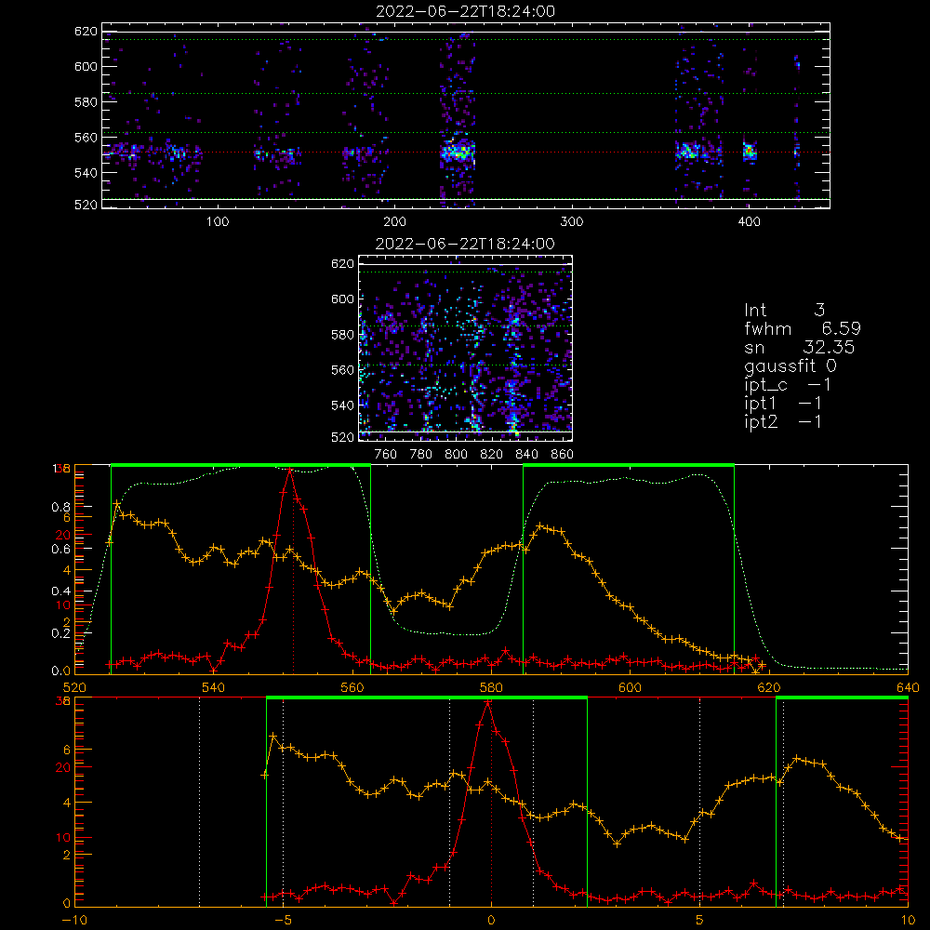Click the 'ipt1 -1' parameter text
The width and height of the screenshot is (930, 930).
(x=783, y=404)
